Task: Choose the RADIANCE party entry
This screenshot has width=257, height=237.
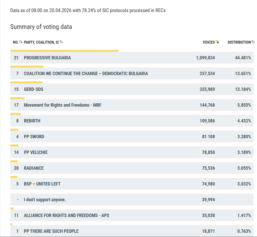Action: [34, 168]
